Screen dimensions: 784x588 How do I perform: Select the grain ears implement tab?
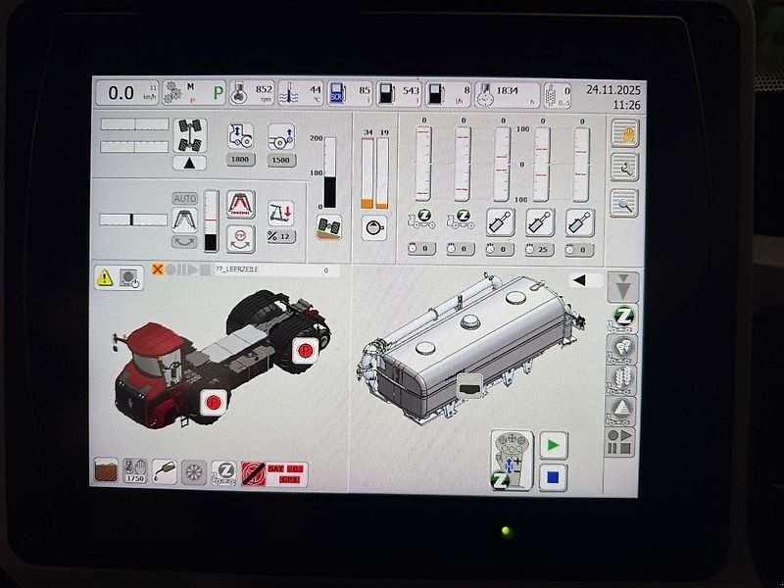(621, 380)
